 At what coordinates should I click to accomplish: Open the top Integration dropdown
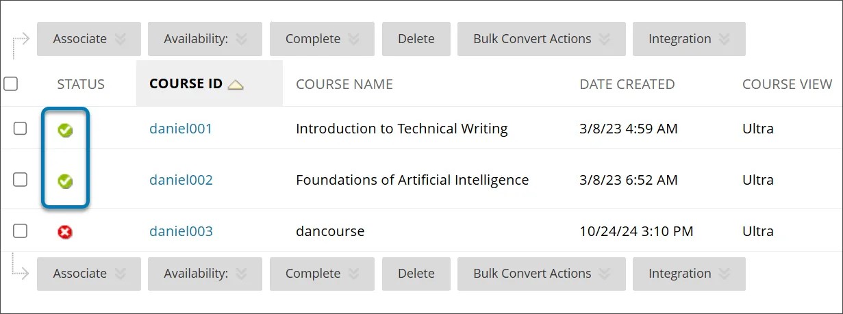(x=688, y=39)
